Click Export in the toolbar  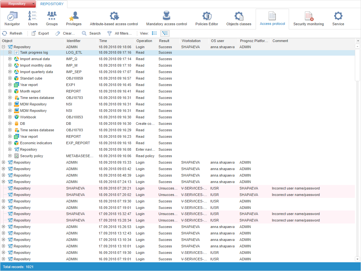[40, 33]
